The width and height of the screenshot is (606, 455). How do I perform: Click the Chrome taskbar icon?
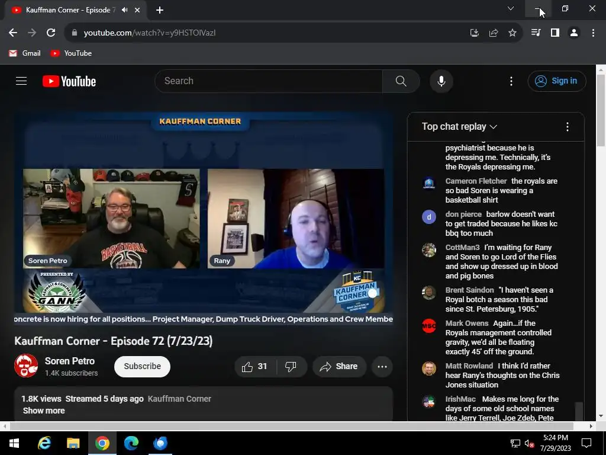[x=102, y=443]
